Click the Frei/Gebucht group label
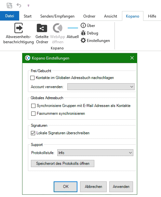 [41, 71]
